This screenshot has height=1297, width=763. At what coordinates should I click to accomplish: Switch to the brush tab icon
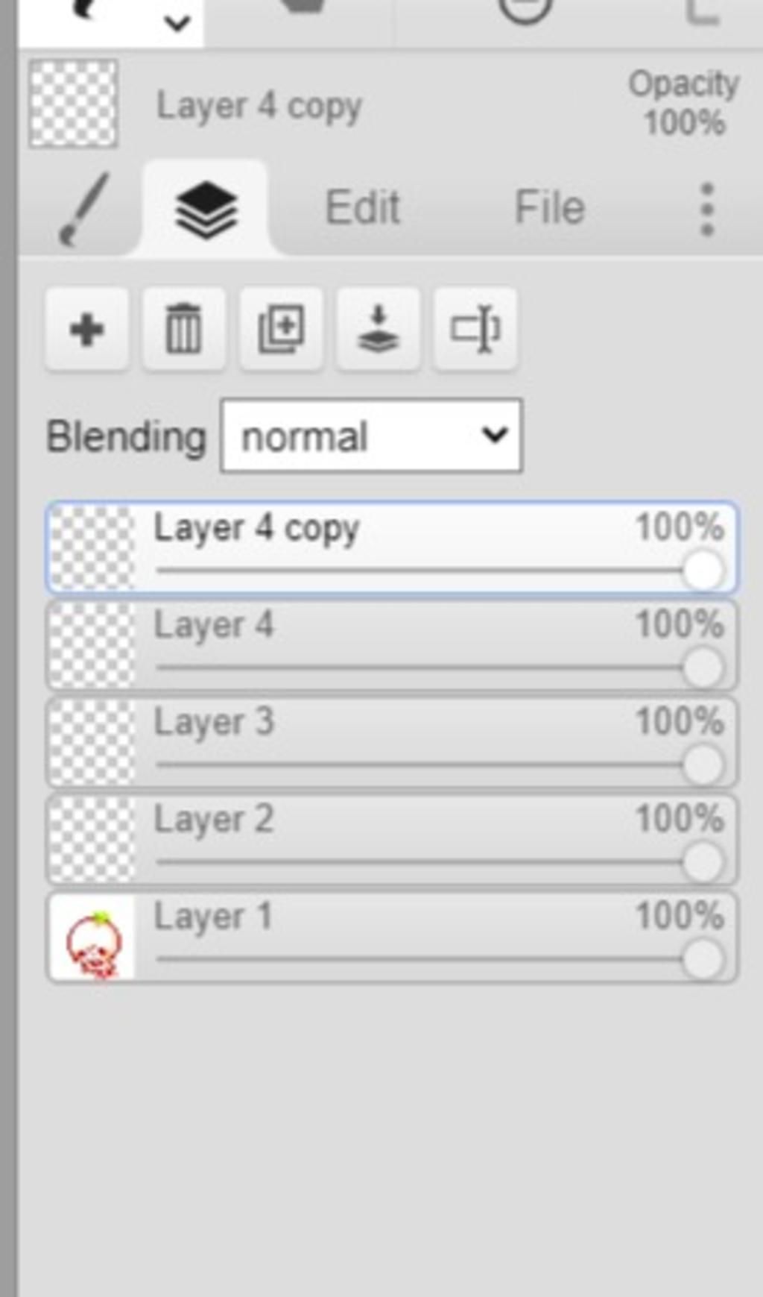point(83,210)
